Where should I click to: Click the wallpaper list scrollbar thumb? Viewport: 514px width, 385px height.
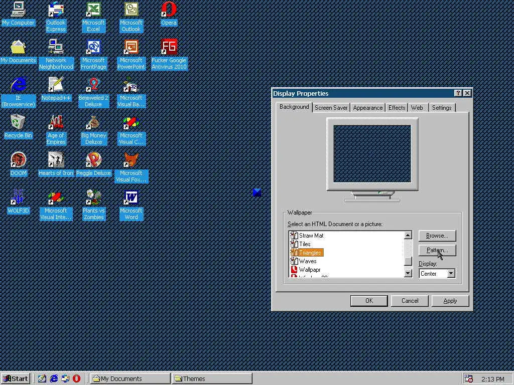pos(408,261)
